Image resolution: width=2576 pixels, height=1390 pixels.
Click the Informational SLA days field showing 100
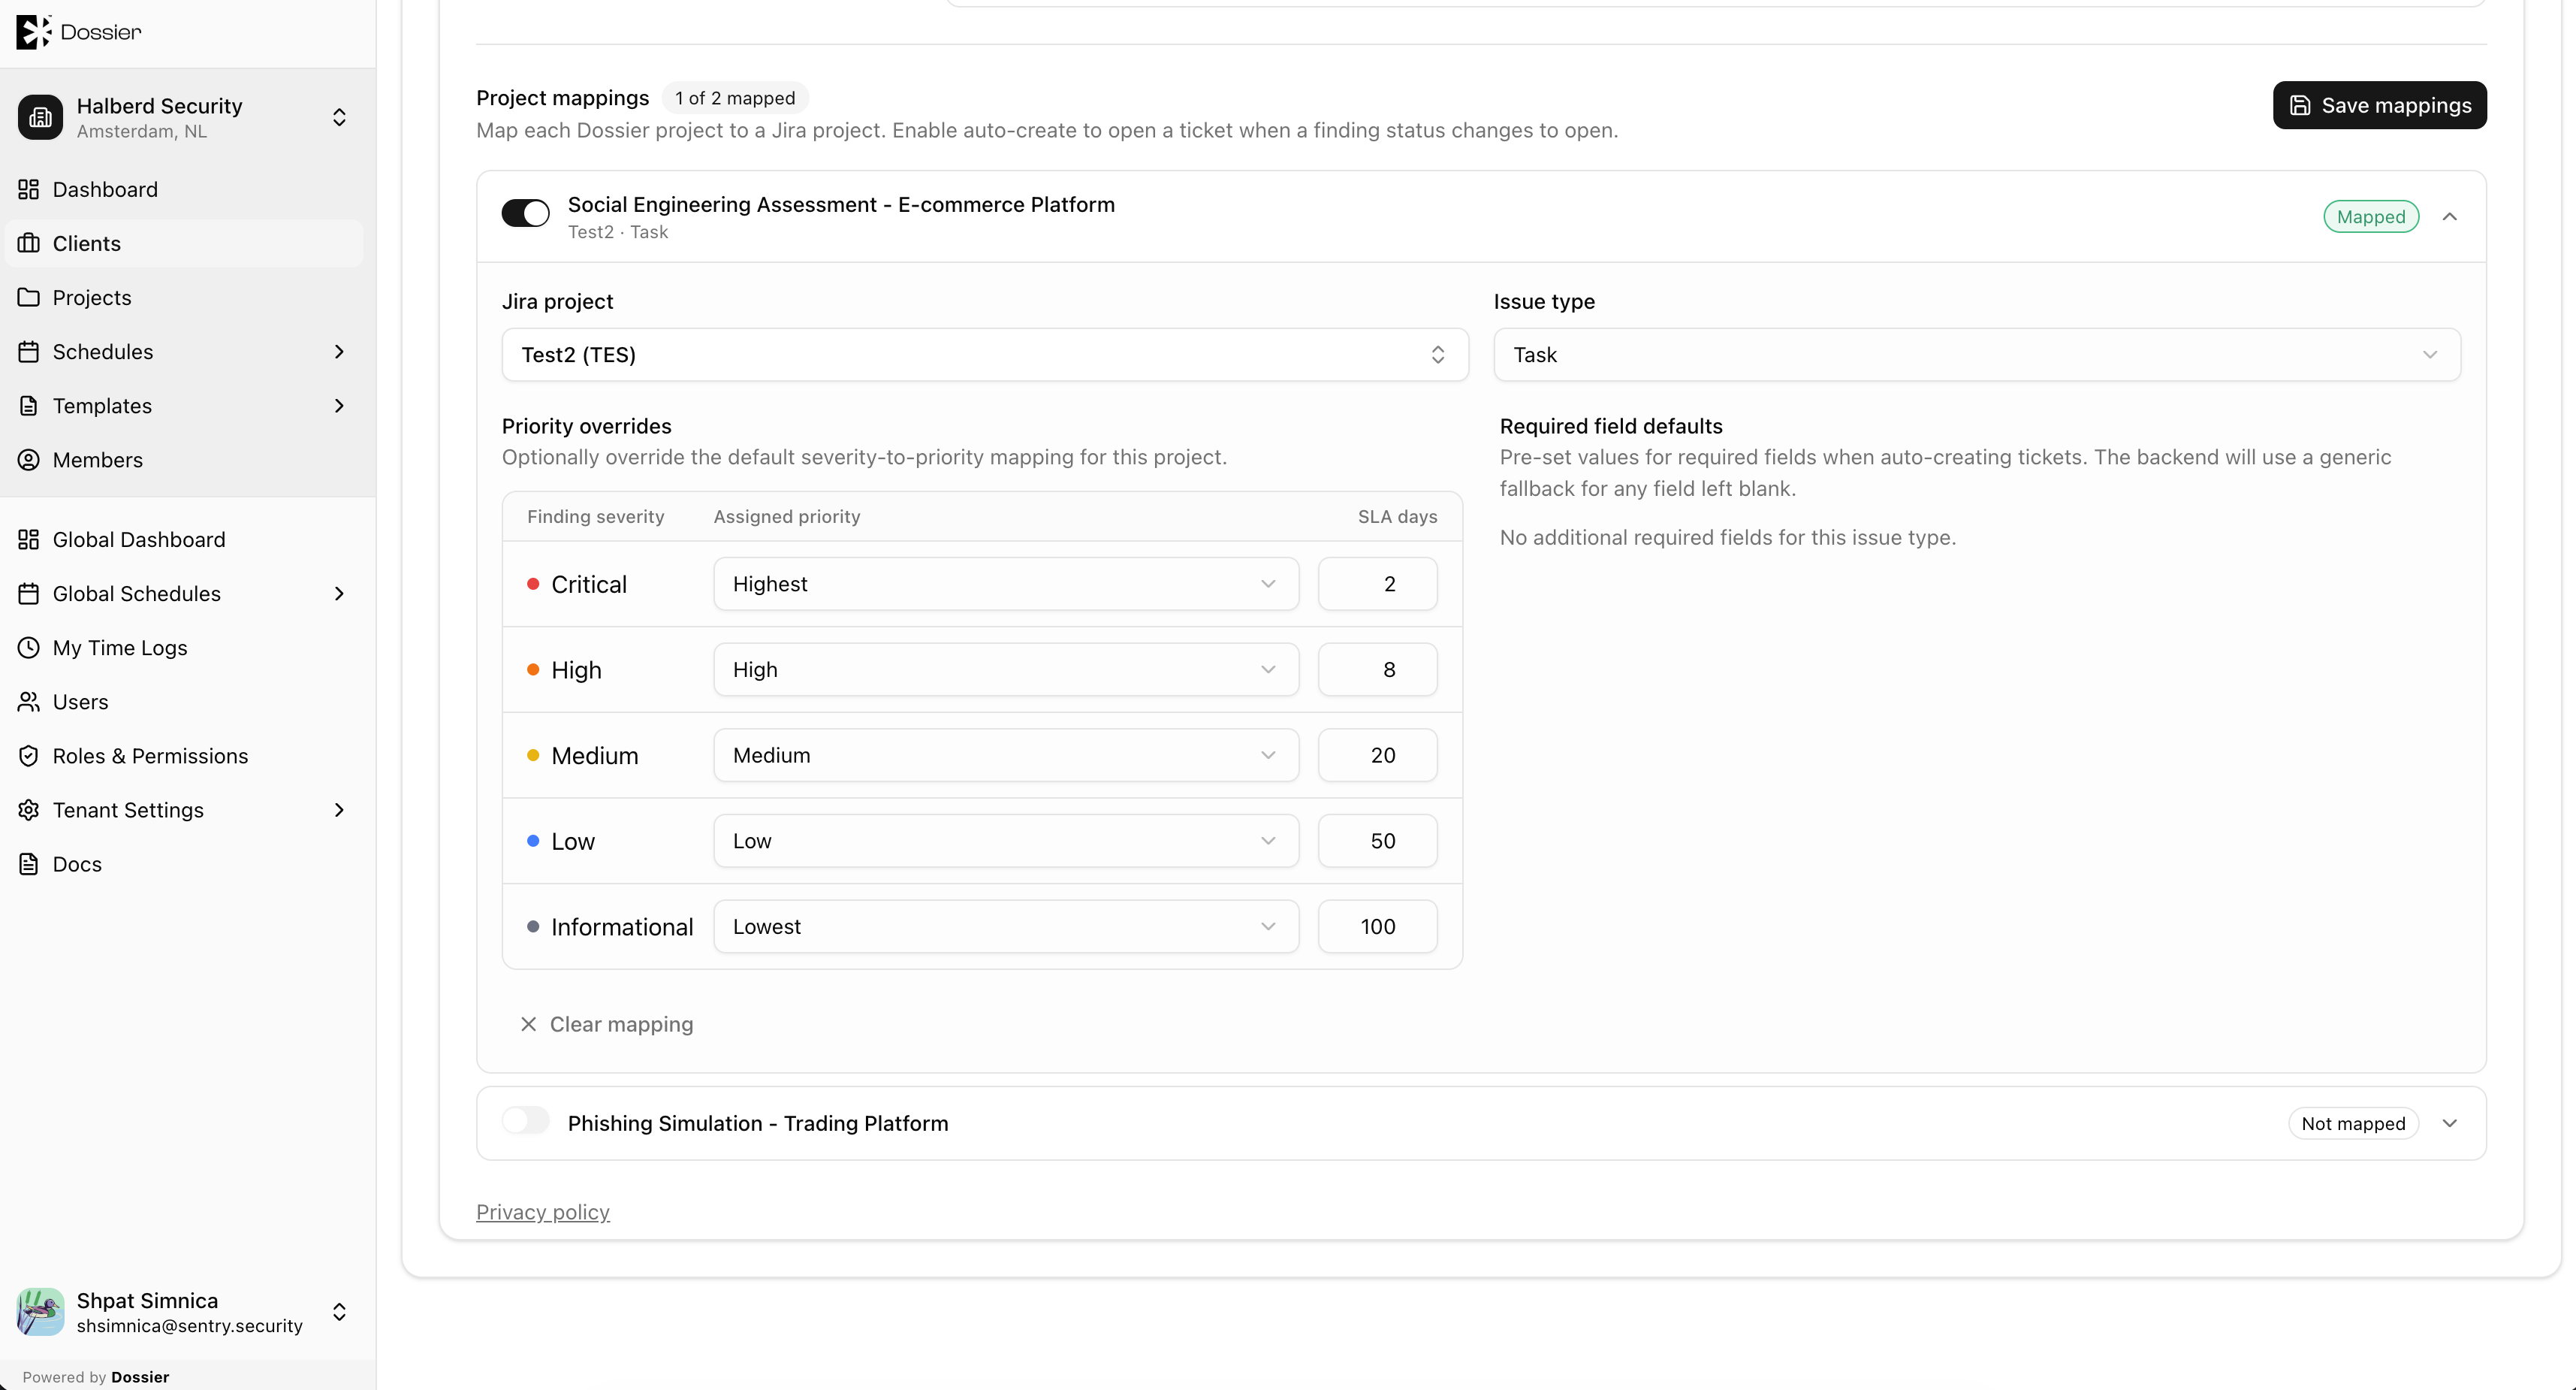[x=1378, y=926]
